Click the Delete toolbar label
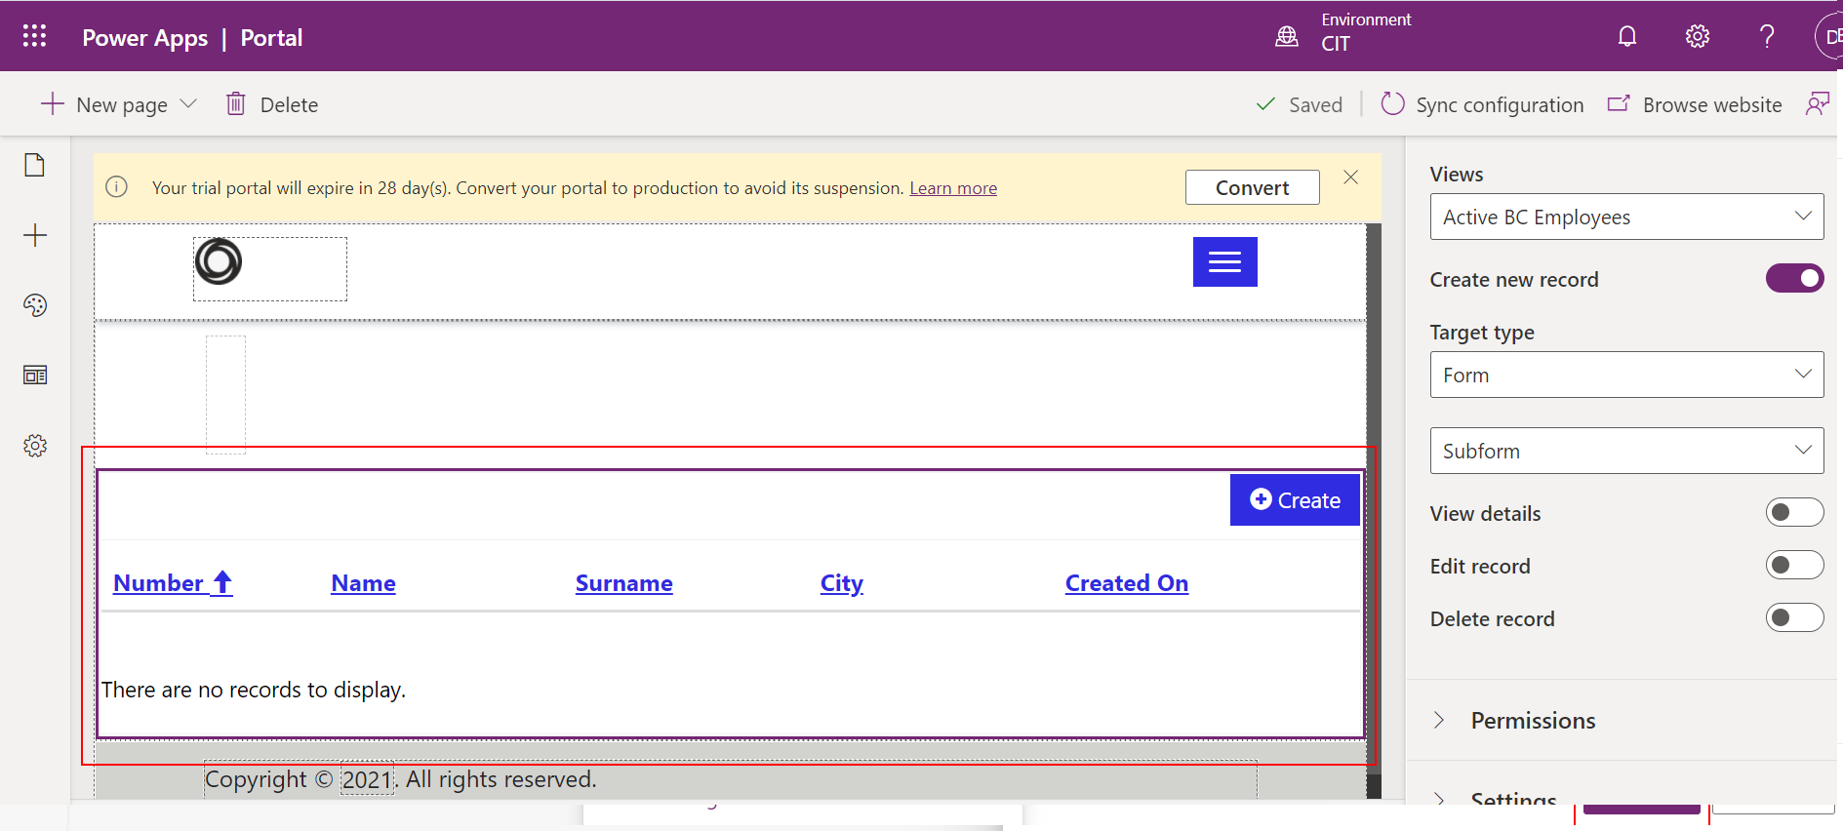Image resolution: width=1843 pixels, height=831 pixels. (289, 104)
